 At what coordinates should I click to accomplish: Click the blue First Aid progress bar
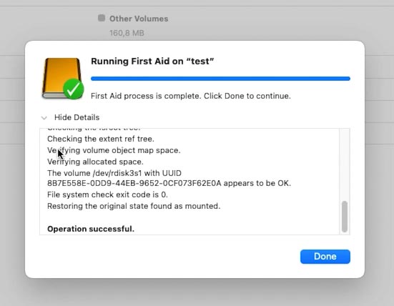[220, 79]
